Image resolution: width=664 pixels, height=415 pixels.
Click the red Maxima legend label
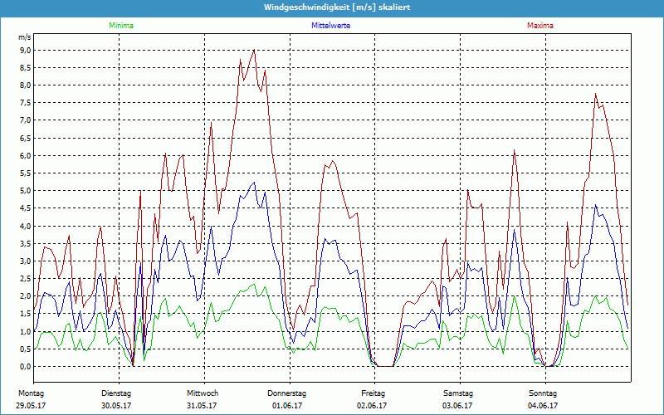pos(540,26)
